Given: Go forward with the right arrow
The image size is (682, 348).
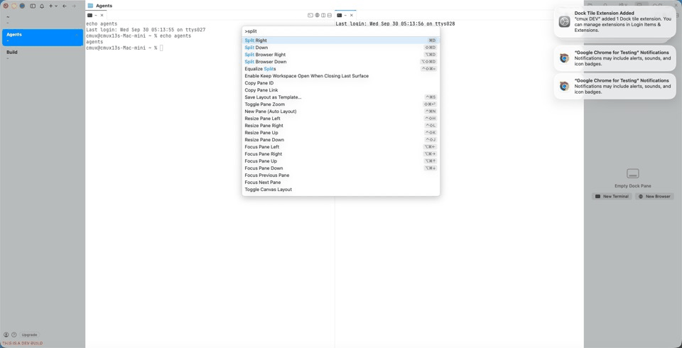Looking at the screenshot, I should pos(73,6).
